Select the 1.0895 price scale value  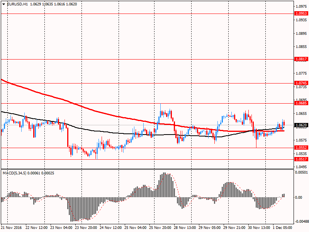pyautogui.click(x=301, y=33)
